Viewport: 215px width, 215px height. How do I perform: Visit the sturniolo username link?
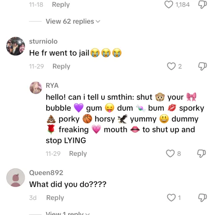[43, 41]
